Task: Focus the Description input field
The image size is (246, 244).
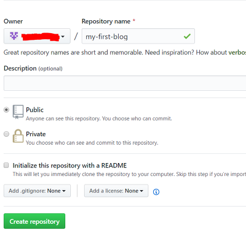Action: [x=125, y=83]
